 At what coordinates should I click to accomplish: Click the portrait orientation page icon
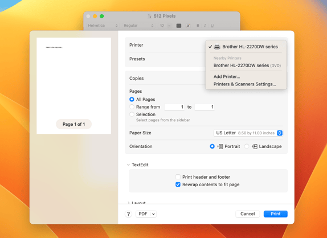click(x=220, y=146)
